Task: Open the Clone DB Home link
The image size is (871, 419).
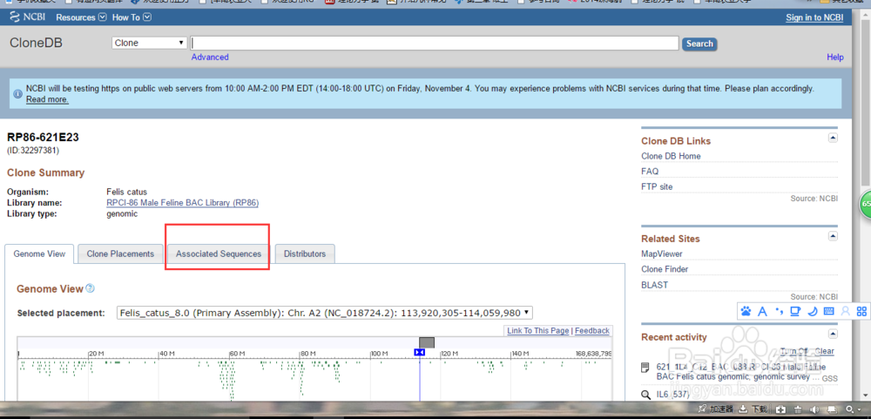Action: click(x=671, y=156)
